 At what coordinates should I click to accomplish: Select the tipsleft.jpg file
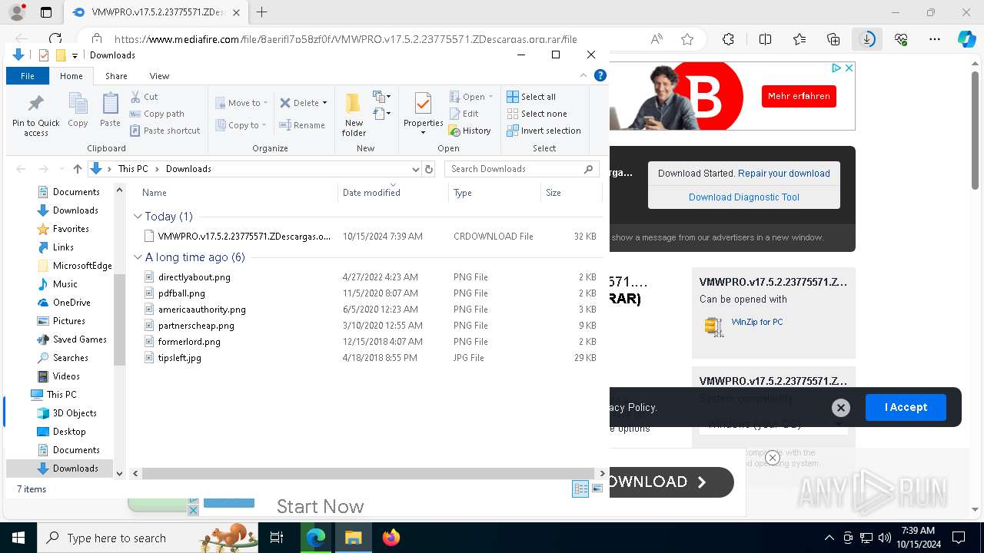coord(180,358)
